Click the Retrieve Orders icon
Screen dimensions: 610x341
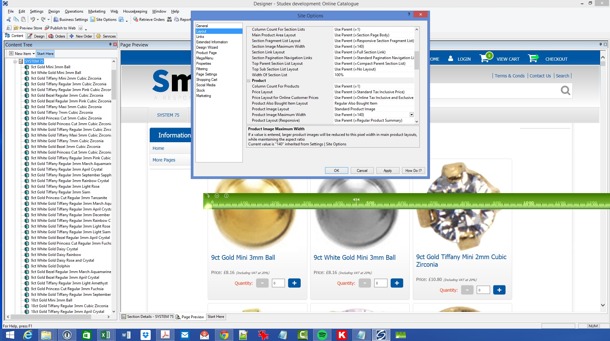[135, 20]
